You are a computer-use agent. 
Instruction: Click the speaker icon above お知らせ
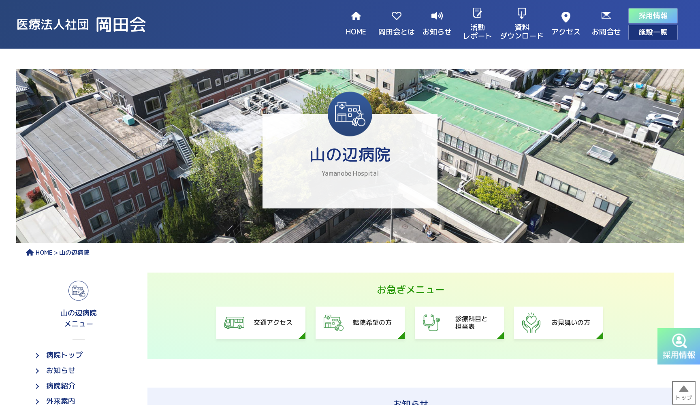tap(436, 16)
